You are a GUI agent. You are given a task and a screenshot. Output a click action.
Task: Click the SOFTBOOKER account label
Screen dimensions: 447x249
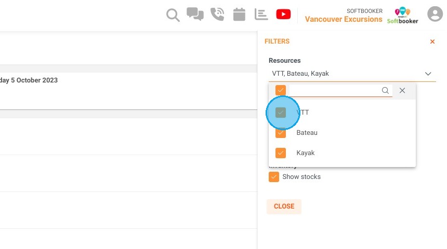pyautogui.click(x=364, y=11)
